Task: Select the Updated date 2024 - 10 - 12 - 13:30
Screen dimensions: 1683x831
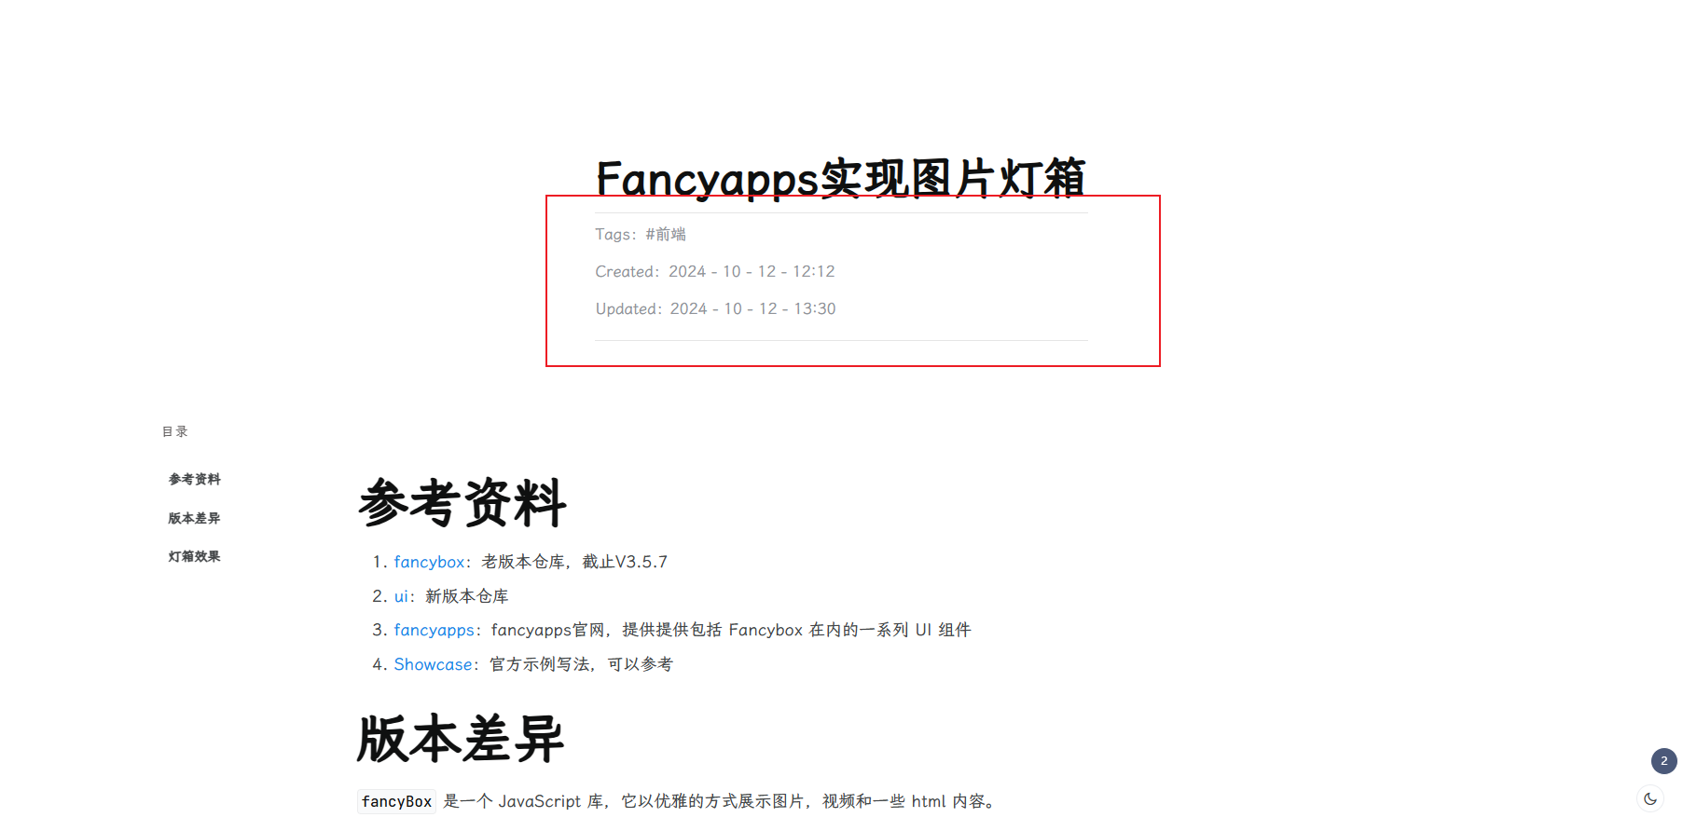Action: click(752, 308)
